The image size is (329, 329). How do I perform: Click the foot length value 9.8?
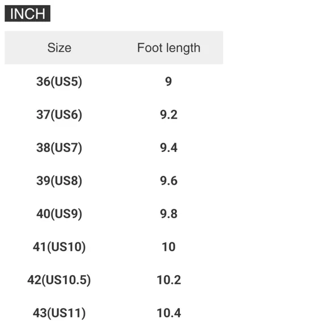(168, 214)
